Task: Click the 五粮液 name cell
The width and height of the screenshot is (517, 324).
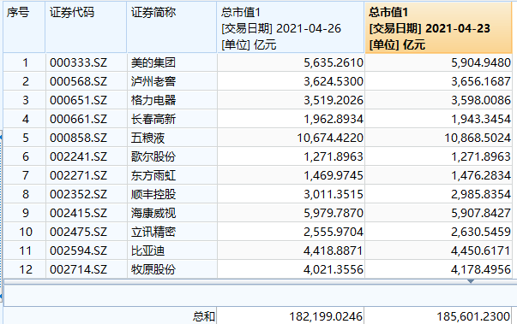Action: (171, 138)
